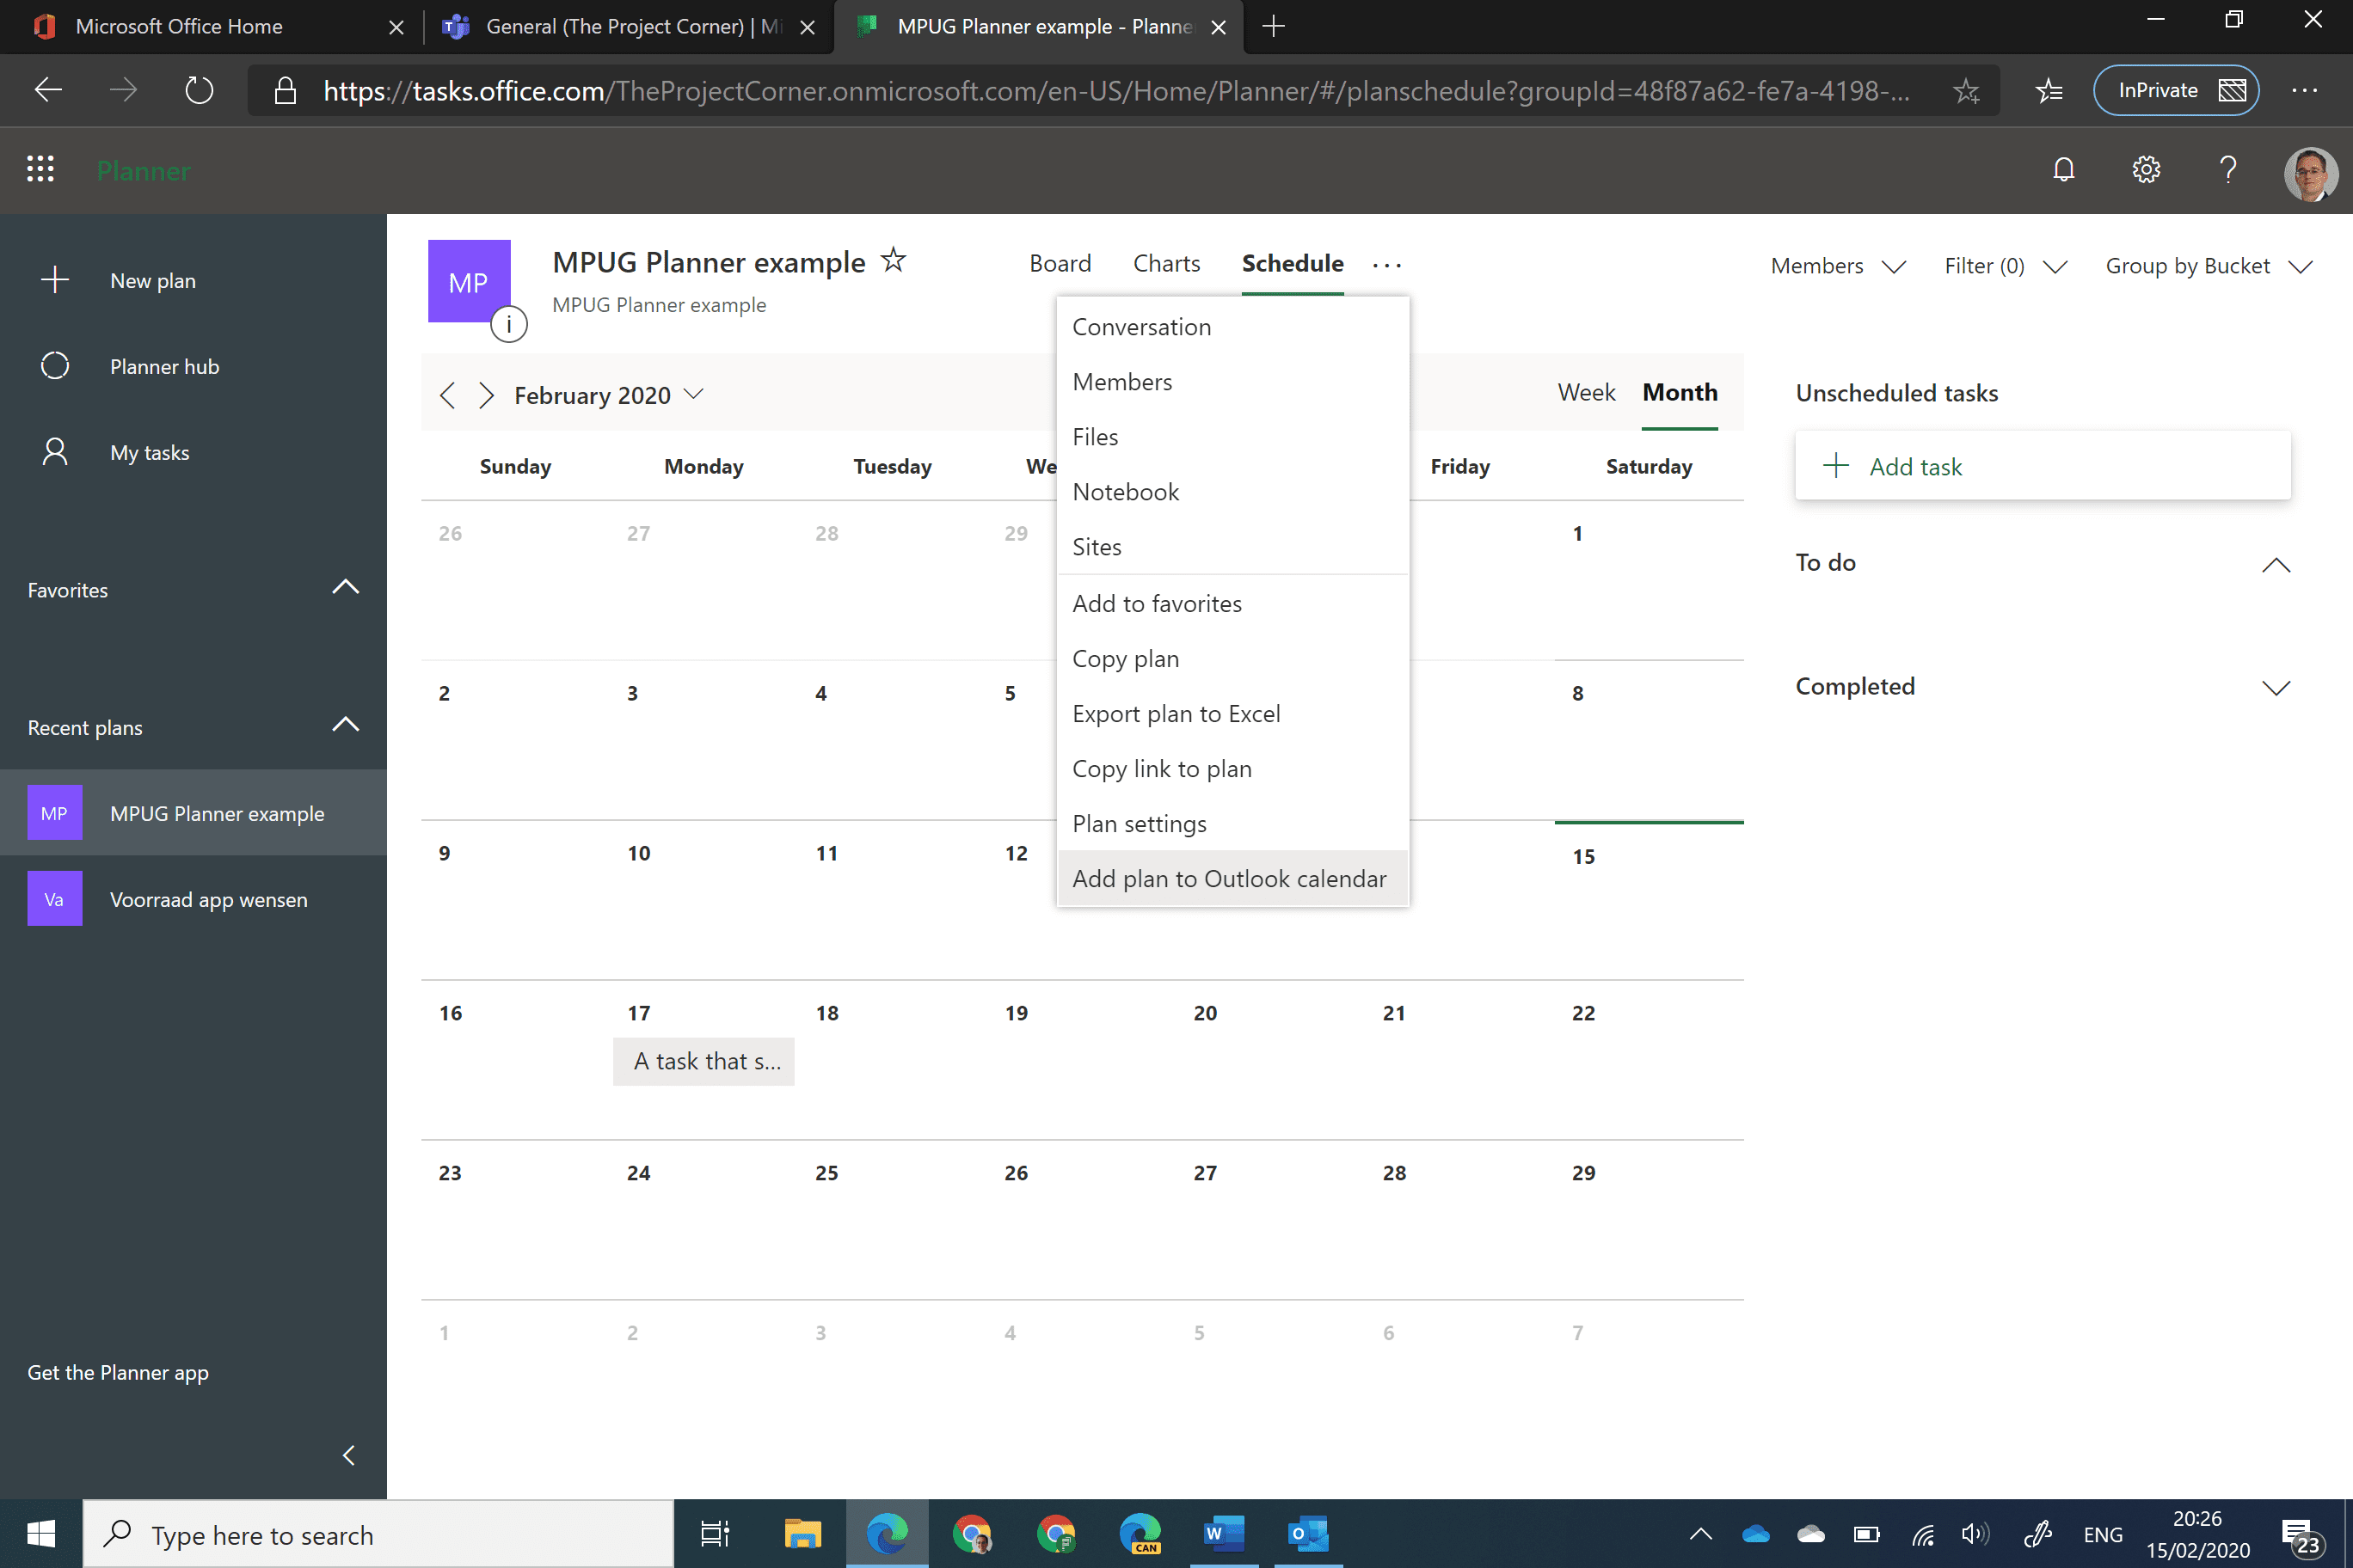The width and height of the screenshot is (2353, 1568).
Task: Collapse the Recent plans section
Action: coord(345,726)
